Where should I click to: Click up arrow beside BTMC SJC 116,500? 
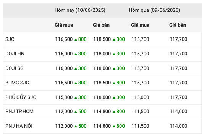pyautogui.click(x=76, y=83)
